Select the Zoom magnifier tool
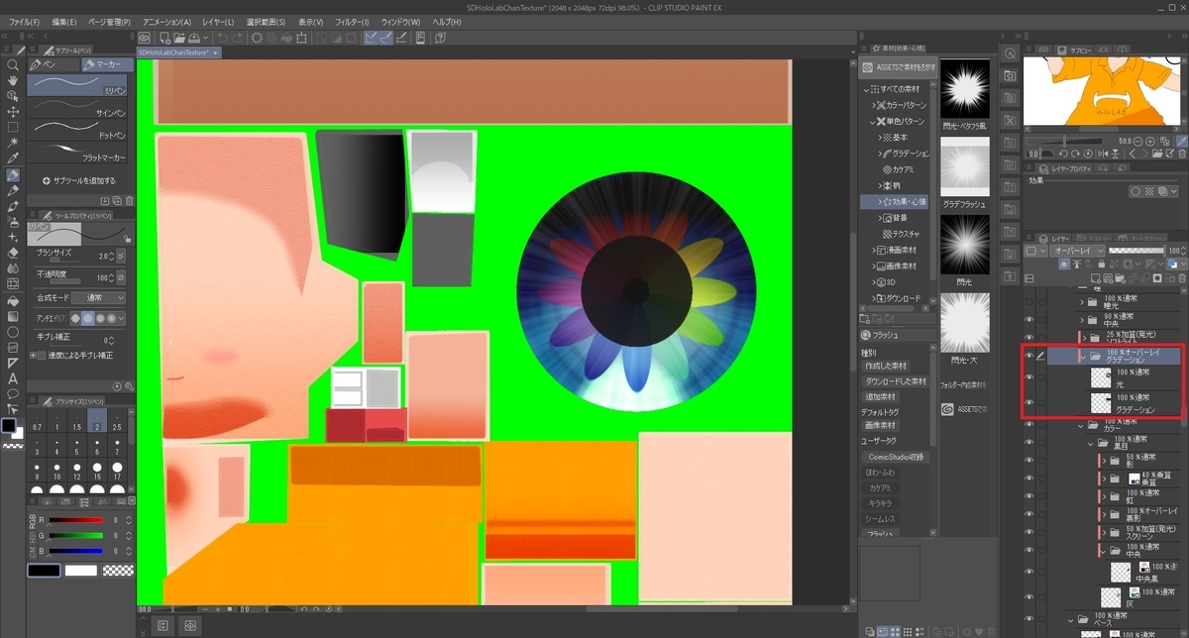The height and width of the screenshot is (638, 1189). (13, 65)
